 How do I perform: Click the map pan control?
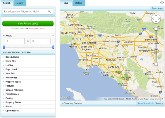pos(156,18)
